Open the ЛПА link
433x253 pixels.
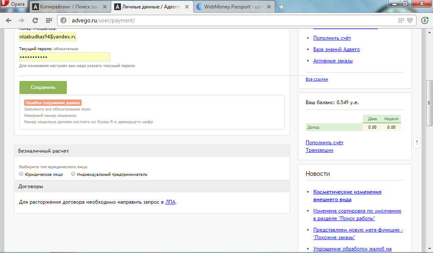[170, 202]
